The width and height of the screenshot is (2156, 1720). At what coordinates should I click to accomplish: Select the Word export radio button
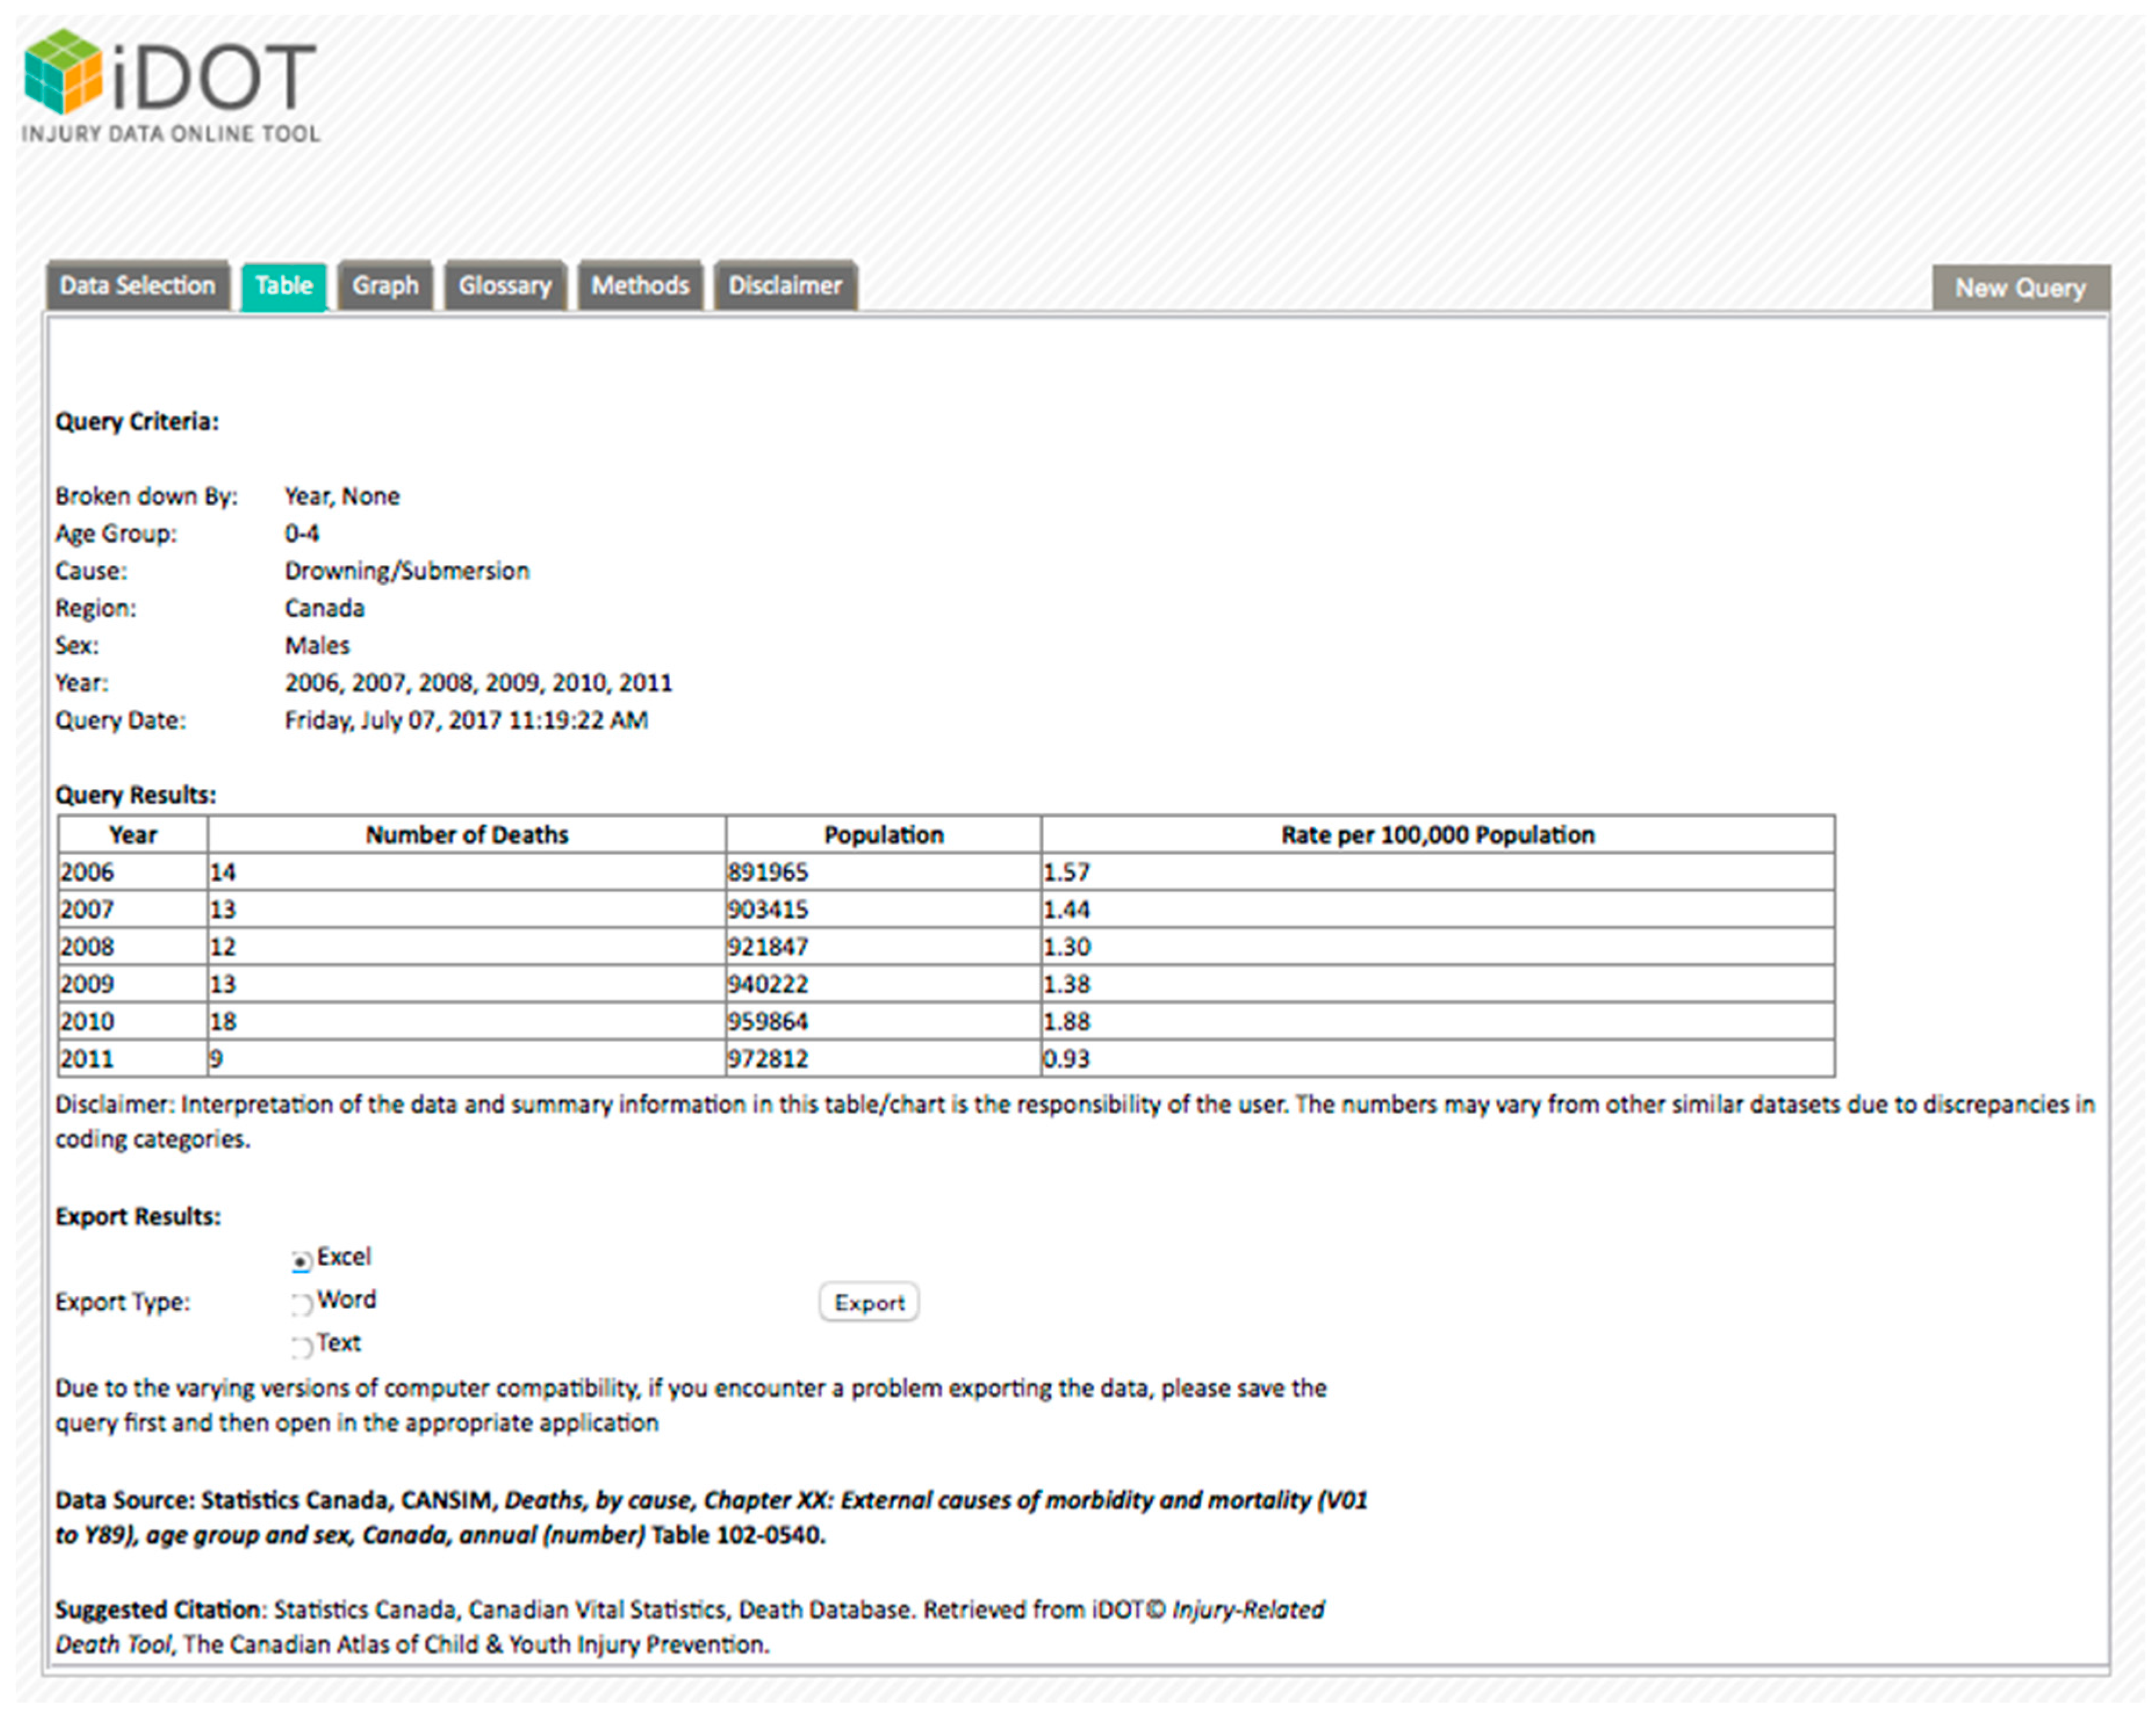click(301, 1304)
